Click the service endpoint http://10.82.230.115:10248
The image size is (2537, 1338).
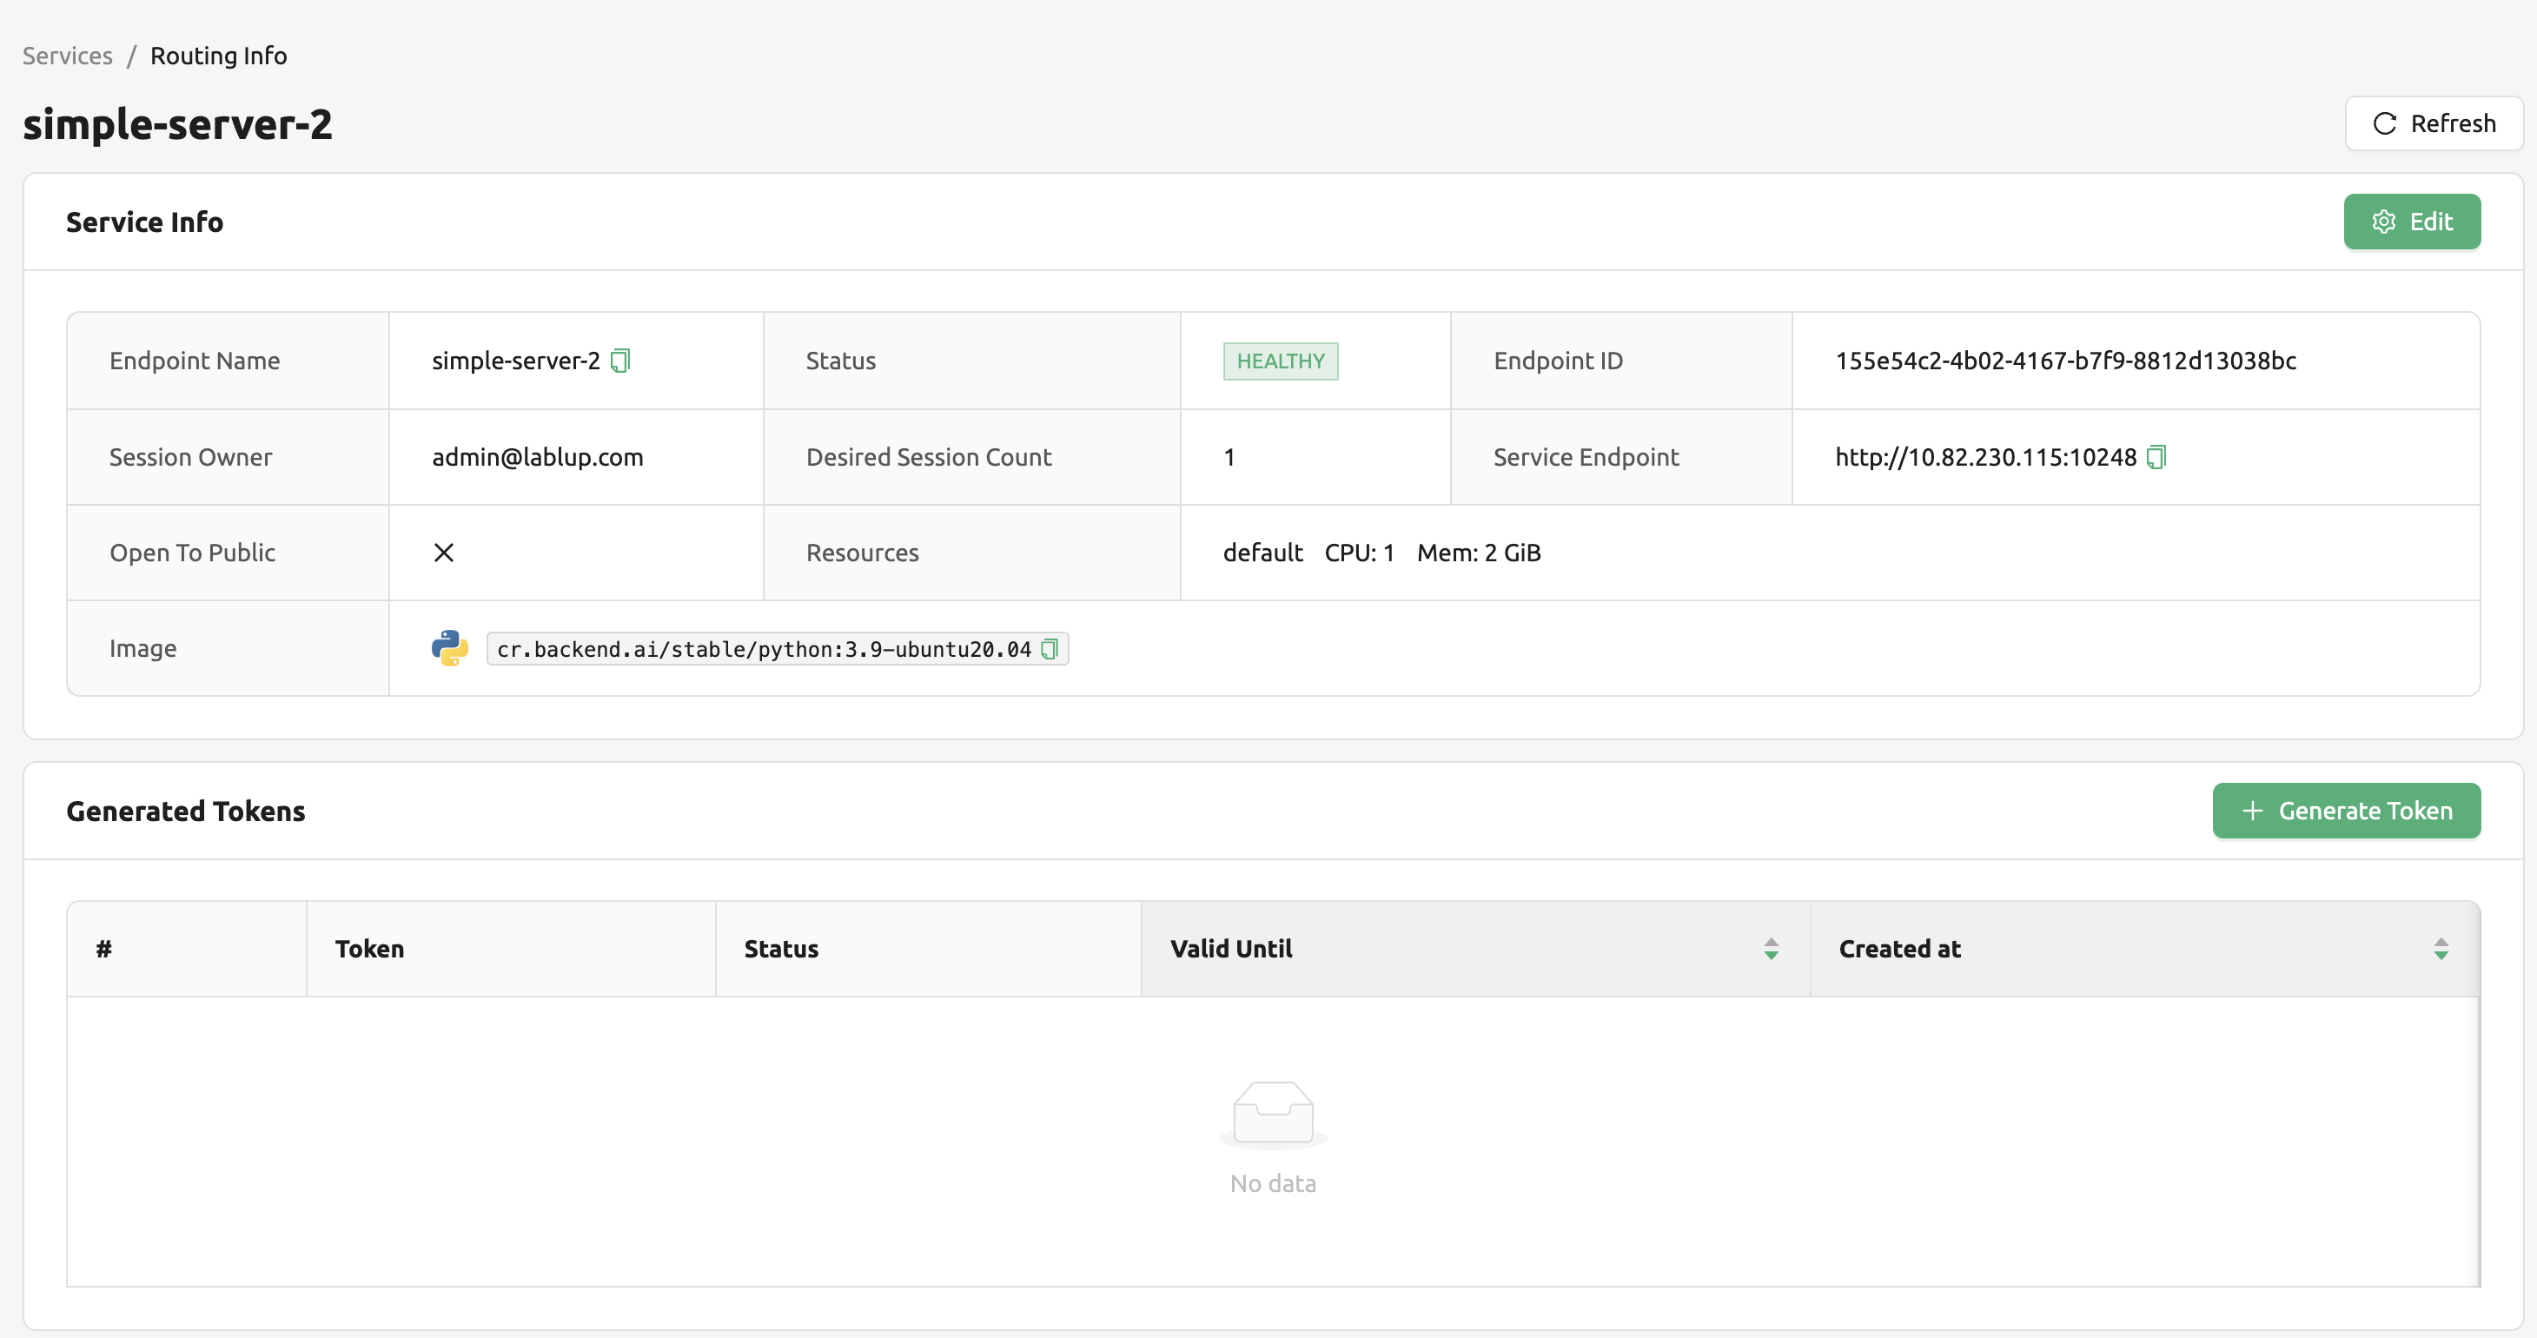[x=1985, y=458]
